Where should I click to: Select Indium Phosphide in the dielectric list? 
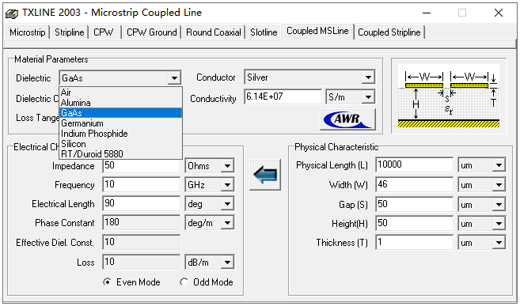point(121,134)
